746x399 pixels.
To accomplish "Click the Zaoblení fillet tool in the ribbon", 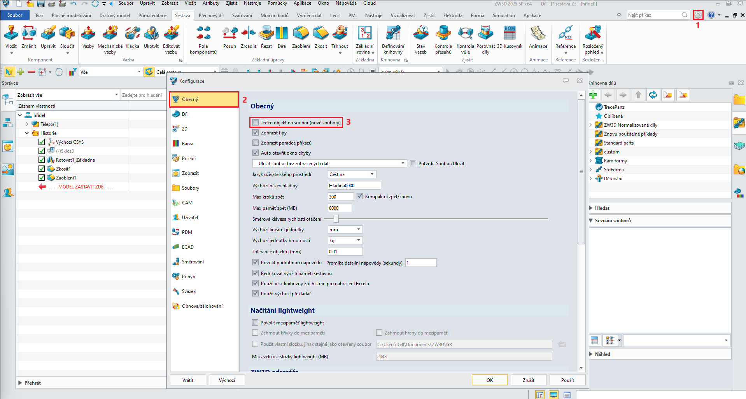I will click(301, 34).
